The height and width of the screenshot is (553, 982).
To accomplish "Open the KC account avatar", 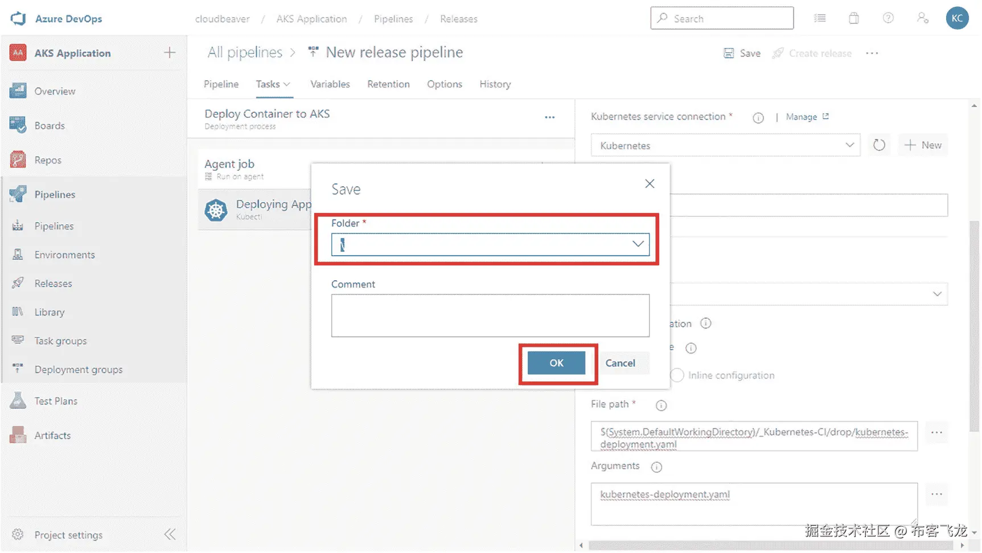I will [x=958, y=18].
